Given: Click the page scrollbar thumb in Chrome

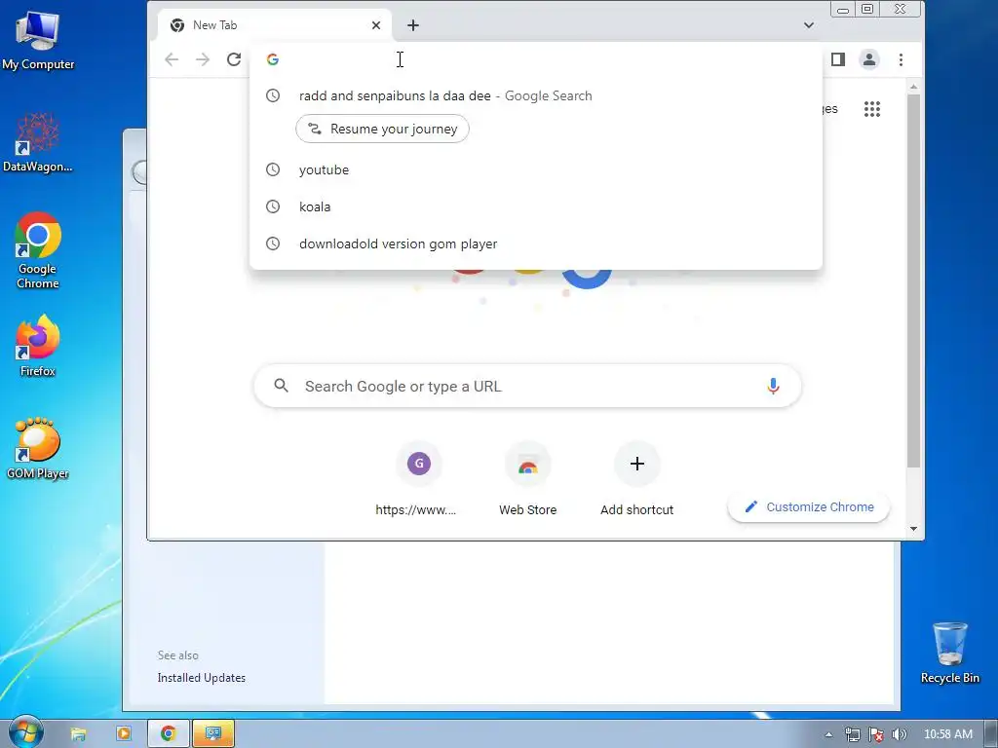Looking at the screenshot, I should pyautogui.click(x=913, y=280).
